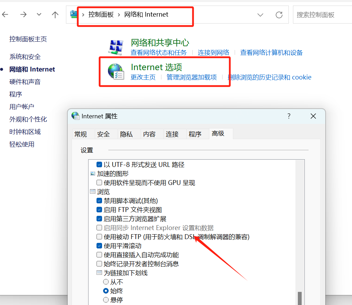Screen dimensions: 352x305
Task: Click 控制面板 breadcrumb in address bar
Action: (x=101, y=15)
